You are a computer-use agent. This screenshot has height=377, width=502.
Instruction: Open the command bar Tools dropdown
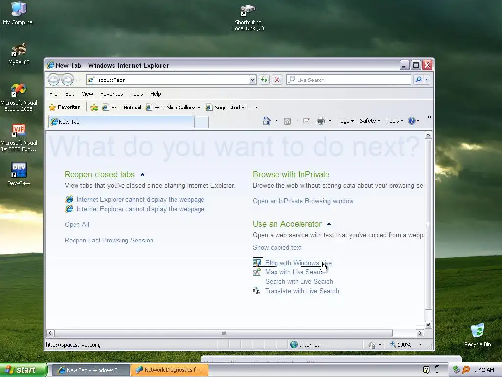tap(395, 121)
